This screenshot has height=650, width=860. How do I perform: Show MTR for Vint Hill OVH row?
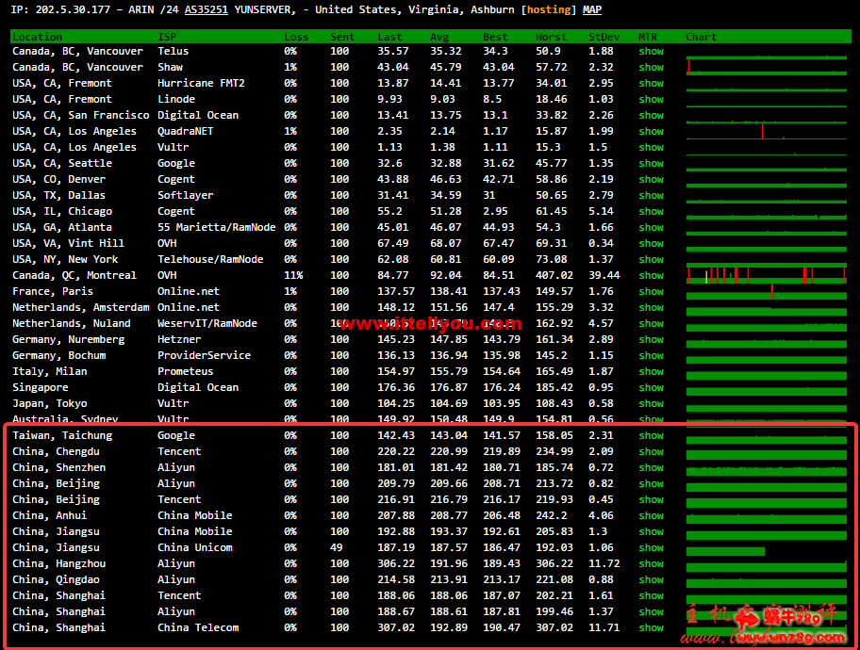pyautogui.click(x=651, y=243)
